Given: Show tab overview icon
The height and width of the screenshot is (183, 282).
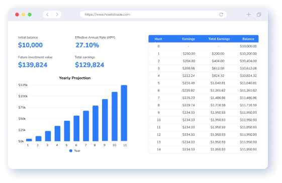Looking at the screenshot, I should [x=259, y=15].
